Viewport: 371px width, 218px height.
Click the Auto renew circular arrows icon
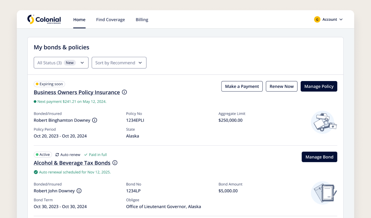tap(57, 155)
